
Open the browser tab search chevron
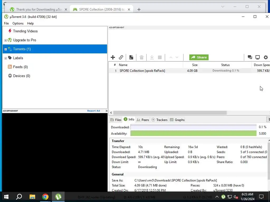(x=223, y=7)
